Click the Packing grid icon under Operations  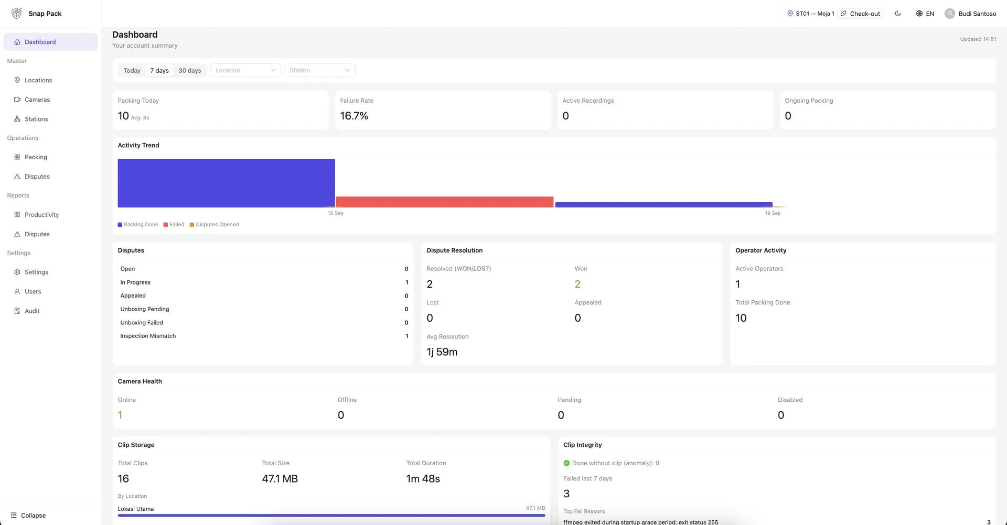click(17, 157)
